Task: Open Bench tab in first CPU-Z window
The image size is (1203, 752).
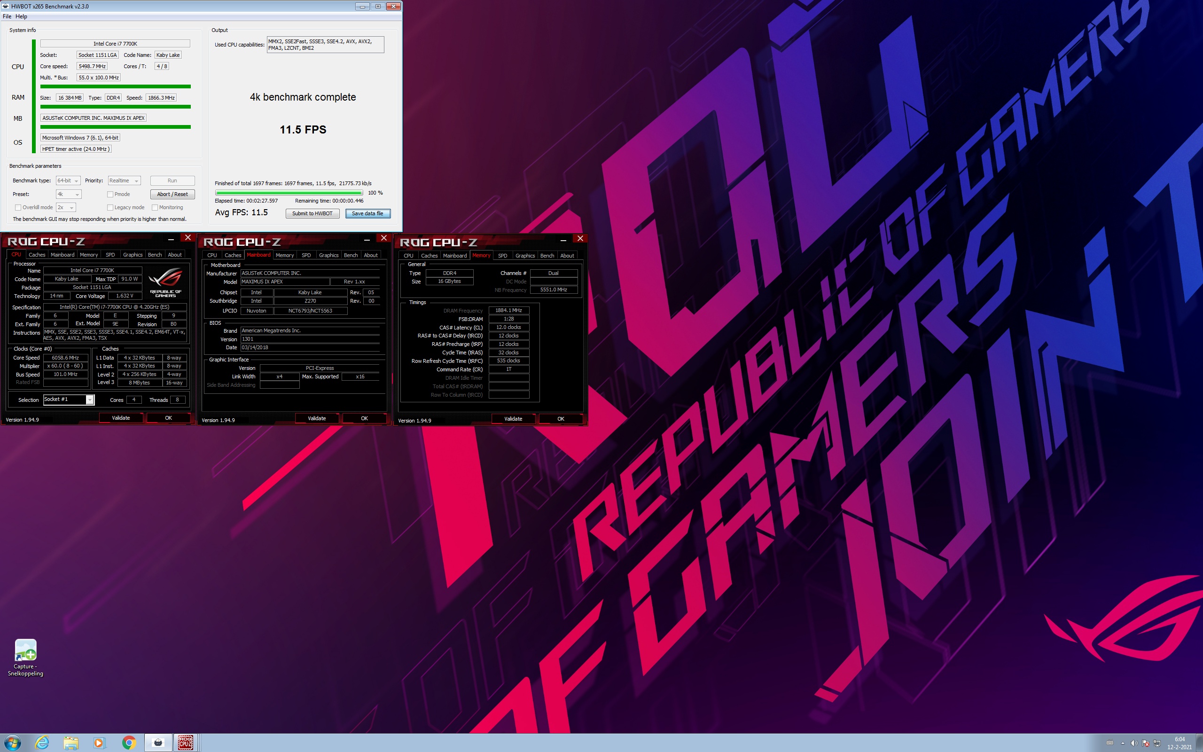Action: click(x=155, y=255)
